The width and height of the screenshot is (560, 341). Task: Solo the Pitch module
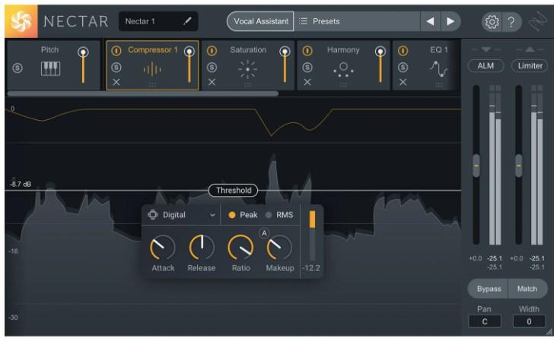point(17,68)
